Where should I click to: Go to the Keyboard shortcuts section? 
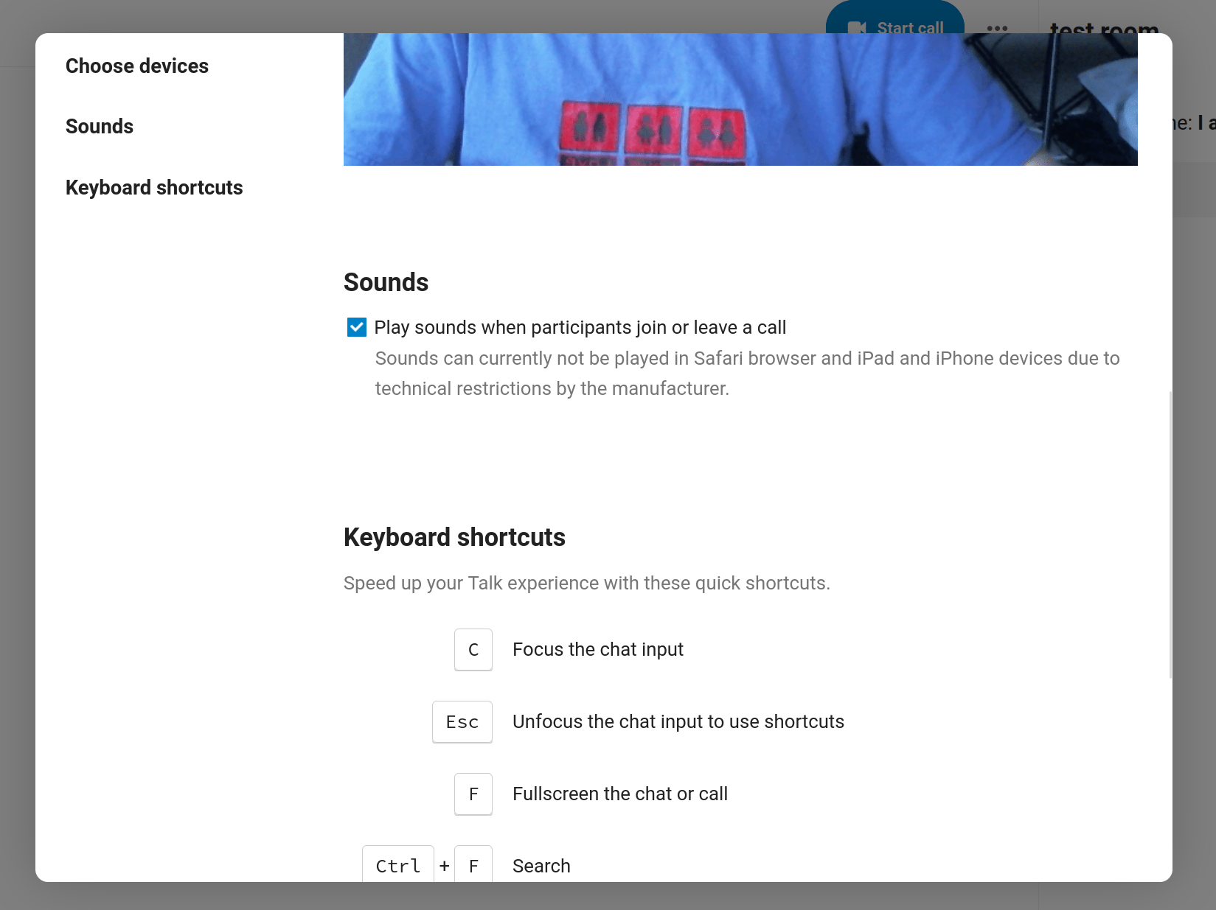pos(154,187)
